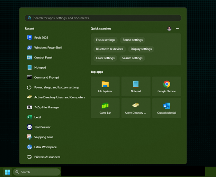This screenshot has height=177, width=216.
Task: Click 'Active Directory Users and Computers' text
Action: [60, 97]
